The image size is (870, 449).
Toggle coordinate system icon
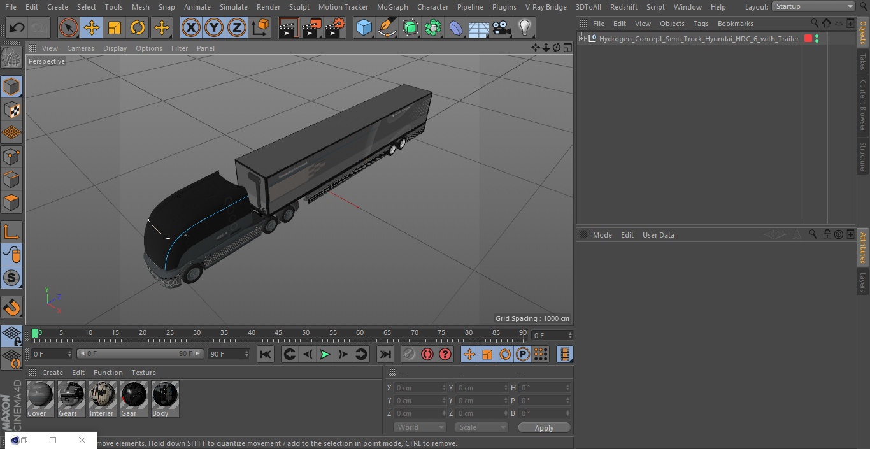tap(260, 27)
